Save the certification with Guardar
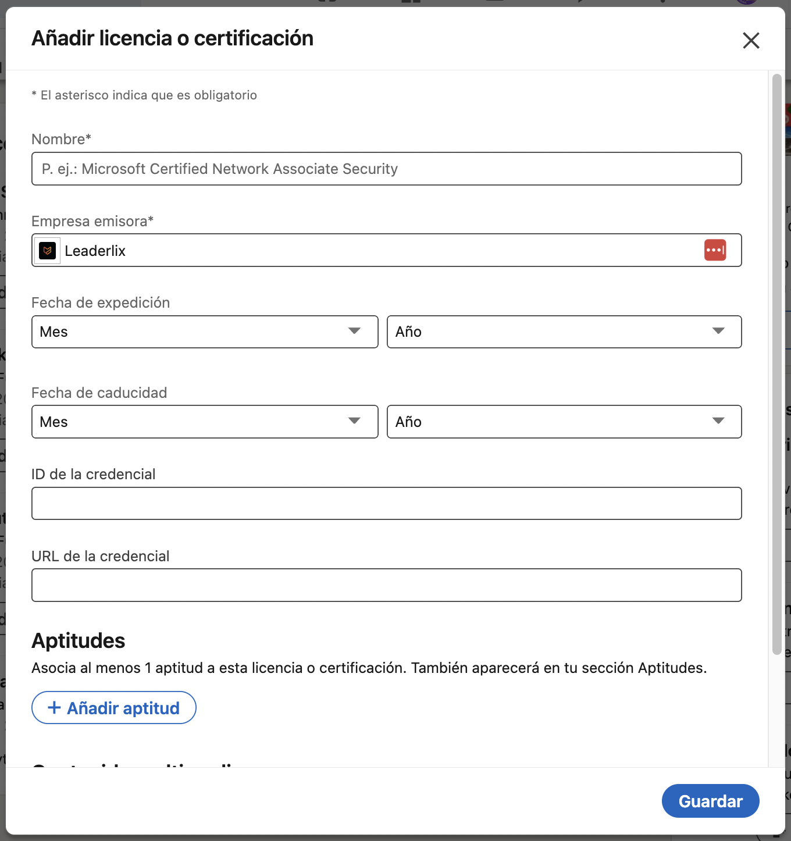Viewport: 791px width, 841px height. (710, 801)
